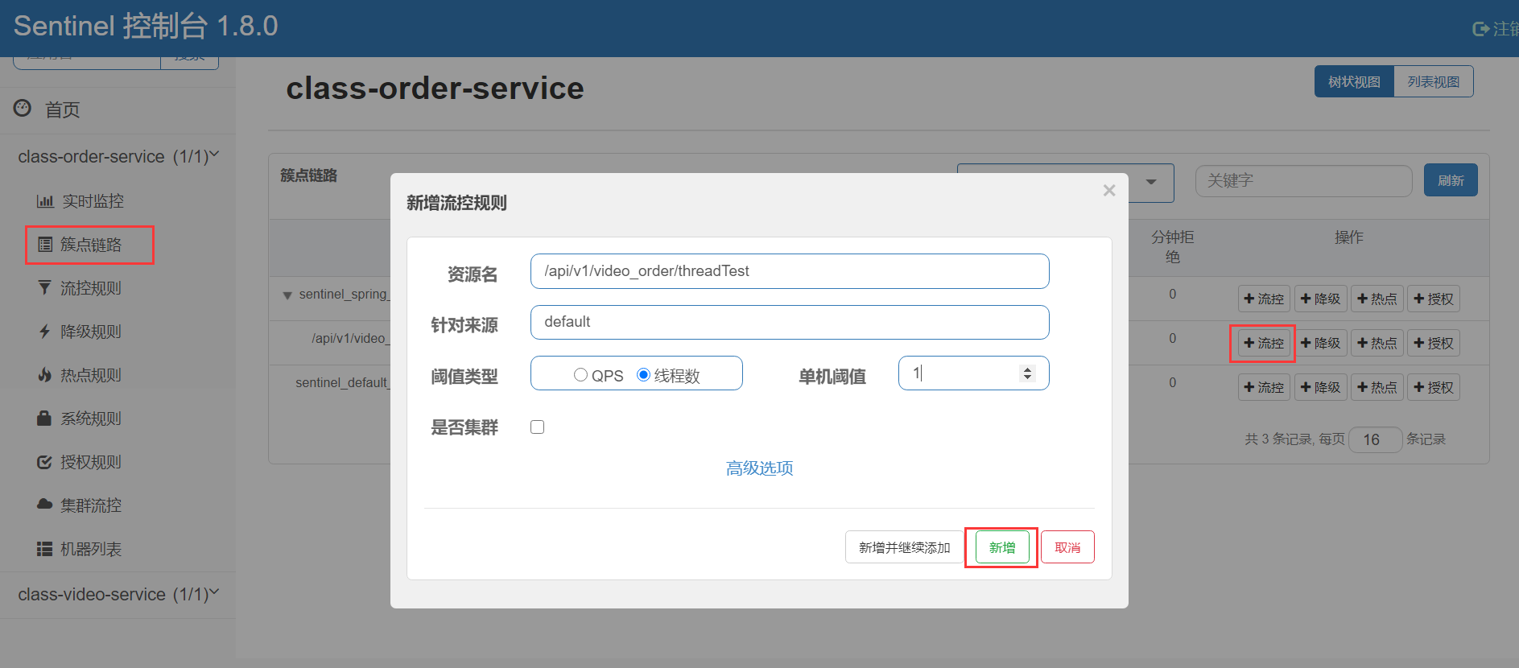Click the lightning bolt icon for 降级规则

pos(45,331)
